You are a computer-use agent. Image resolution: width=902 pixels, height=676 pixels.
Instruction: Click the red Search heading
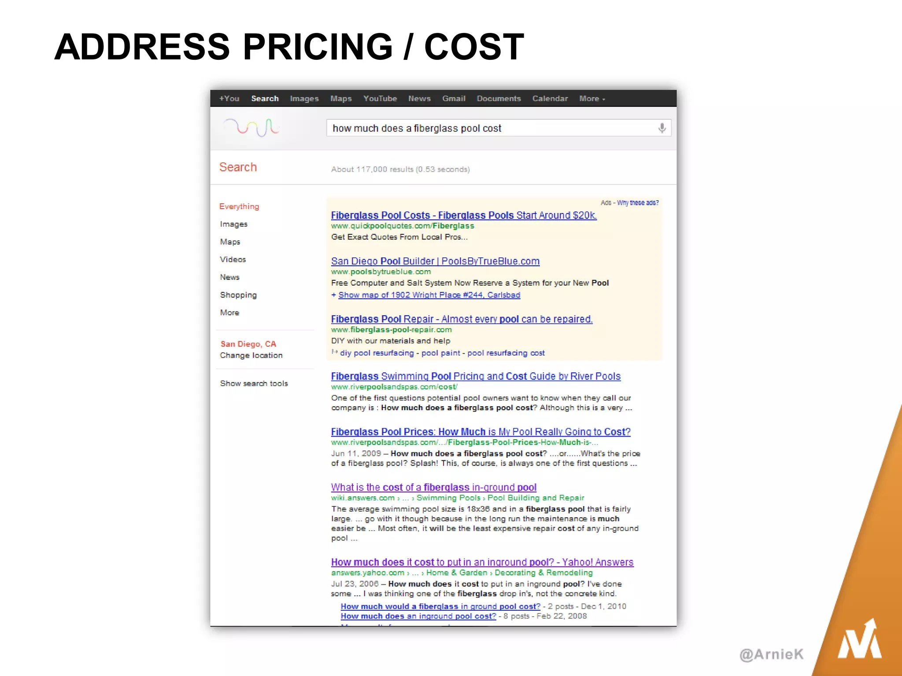pyautogui.click(x=238, y=167)
